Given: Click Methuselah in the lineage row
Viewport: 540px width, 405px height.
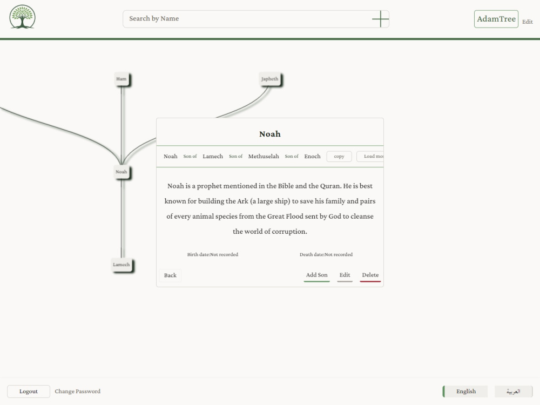Looking at the screenshot, I should (264, 157).
